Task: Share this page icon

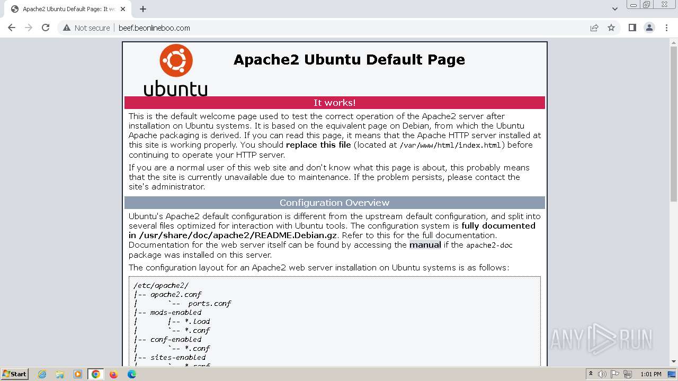Action: coord(594,28)
